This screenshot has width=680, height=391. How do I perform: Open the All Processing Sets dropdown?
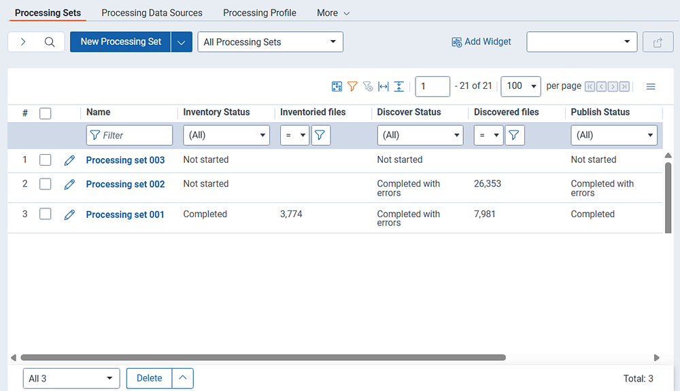click(269, 41)
